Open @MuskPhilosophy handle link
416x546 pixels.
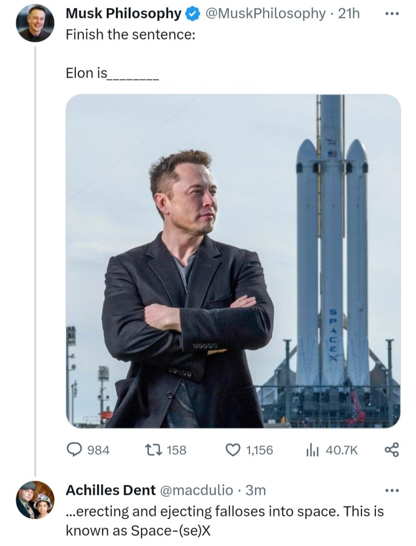(x=265, y=14)
